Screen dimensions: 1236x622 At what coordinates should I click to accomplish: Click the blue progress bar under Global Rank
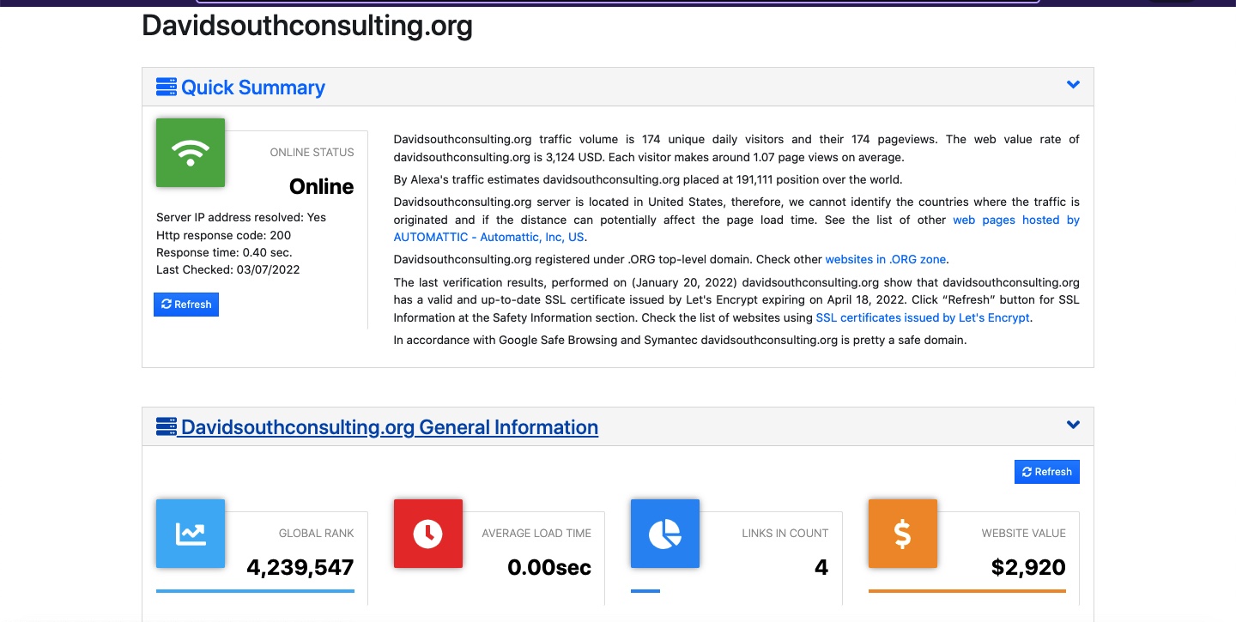point(255,591)
